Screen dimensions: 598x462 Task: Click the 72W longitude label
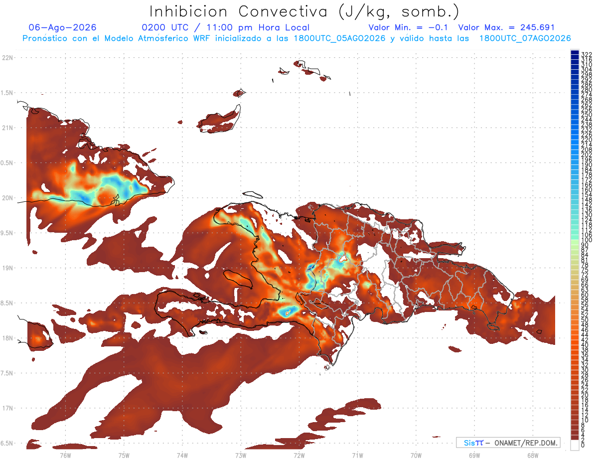click(x=299, y=455)
